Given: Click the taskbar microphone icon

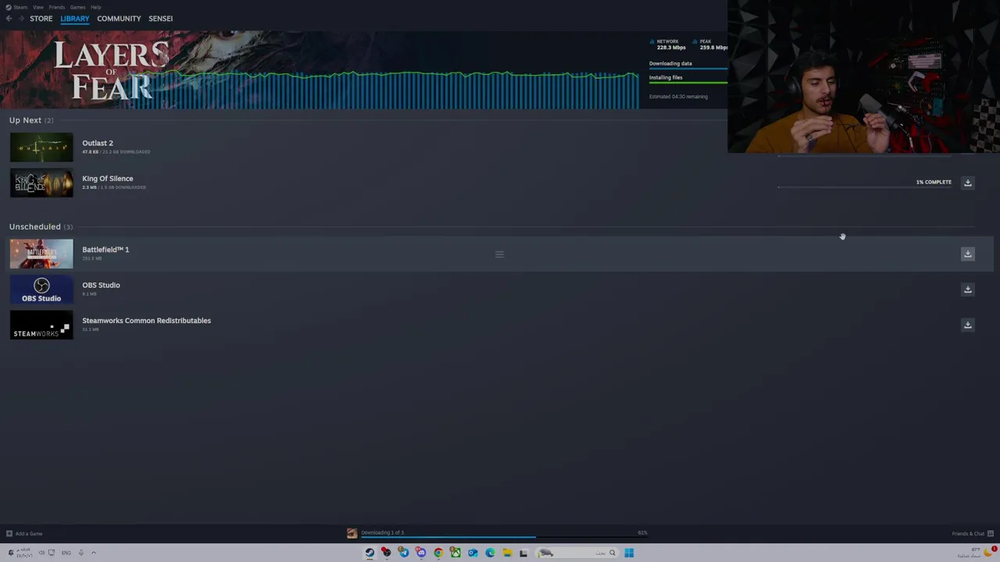Looking at the screenshot, I should pos(80,553).
